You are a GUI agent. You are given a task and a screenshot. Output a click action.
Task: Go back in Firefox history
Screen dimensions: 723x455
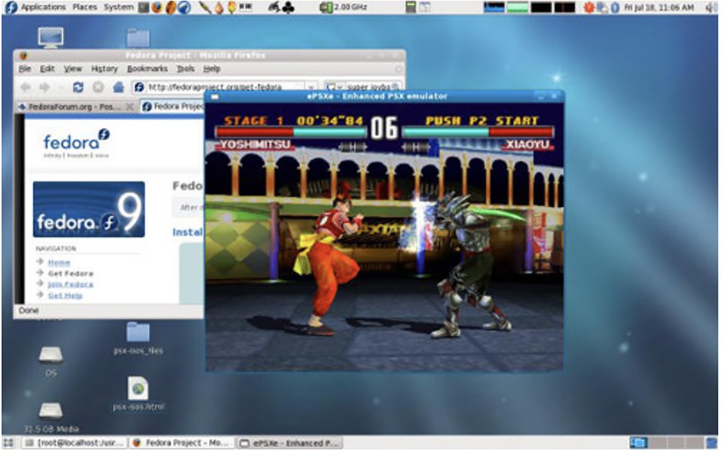(x=26, y=87)
